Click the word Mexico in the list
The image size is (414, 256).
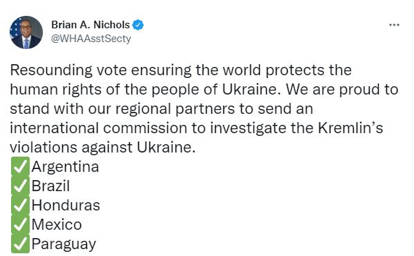(57, 225)
